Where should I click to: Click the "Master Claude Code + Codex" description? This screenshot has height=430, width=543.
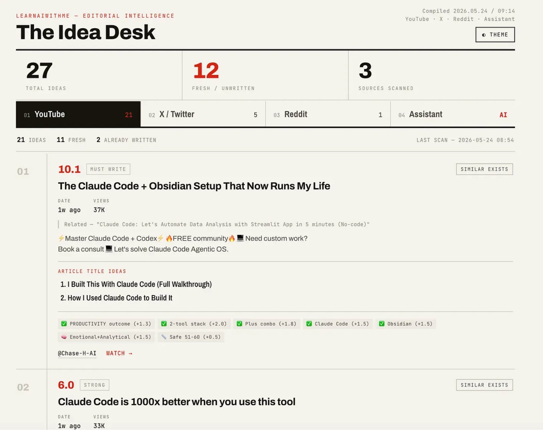pos(183,244)
